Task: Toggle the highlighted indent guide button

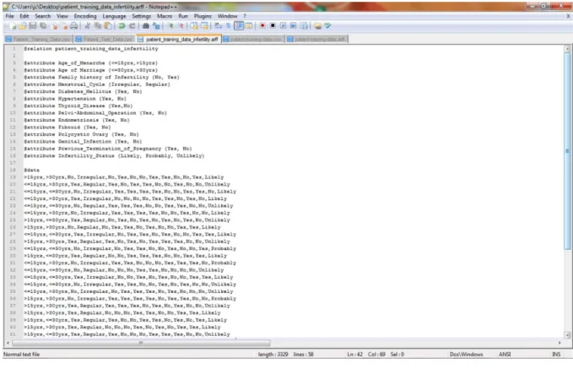Action: tap(239, 26)
